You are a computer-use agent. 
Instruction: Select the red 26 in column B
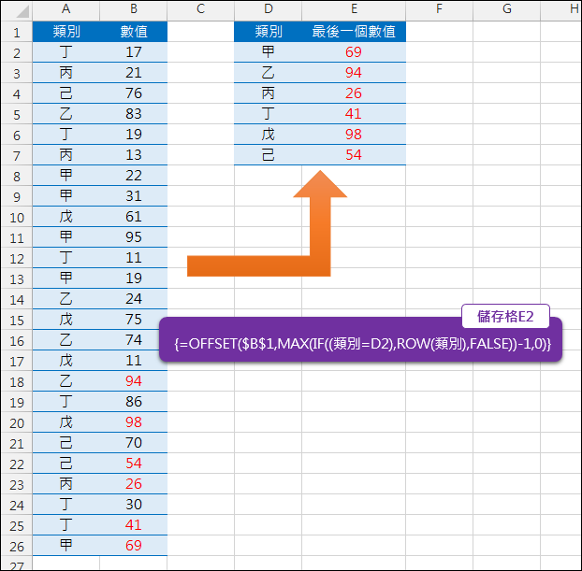tap(134, 484)
